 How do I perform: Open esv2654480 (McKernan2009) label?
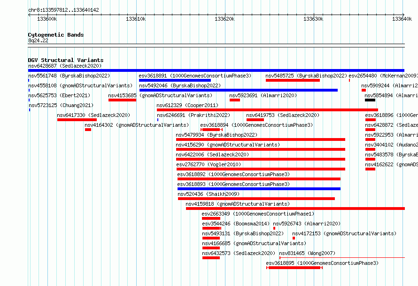click(x=383, y=76)
